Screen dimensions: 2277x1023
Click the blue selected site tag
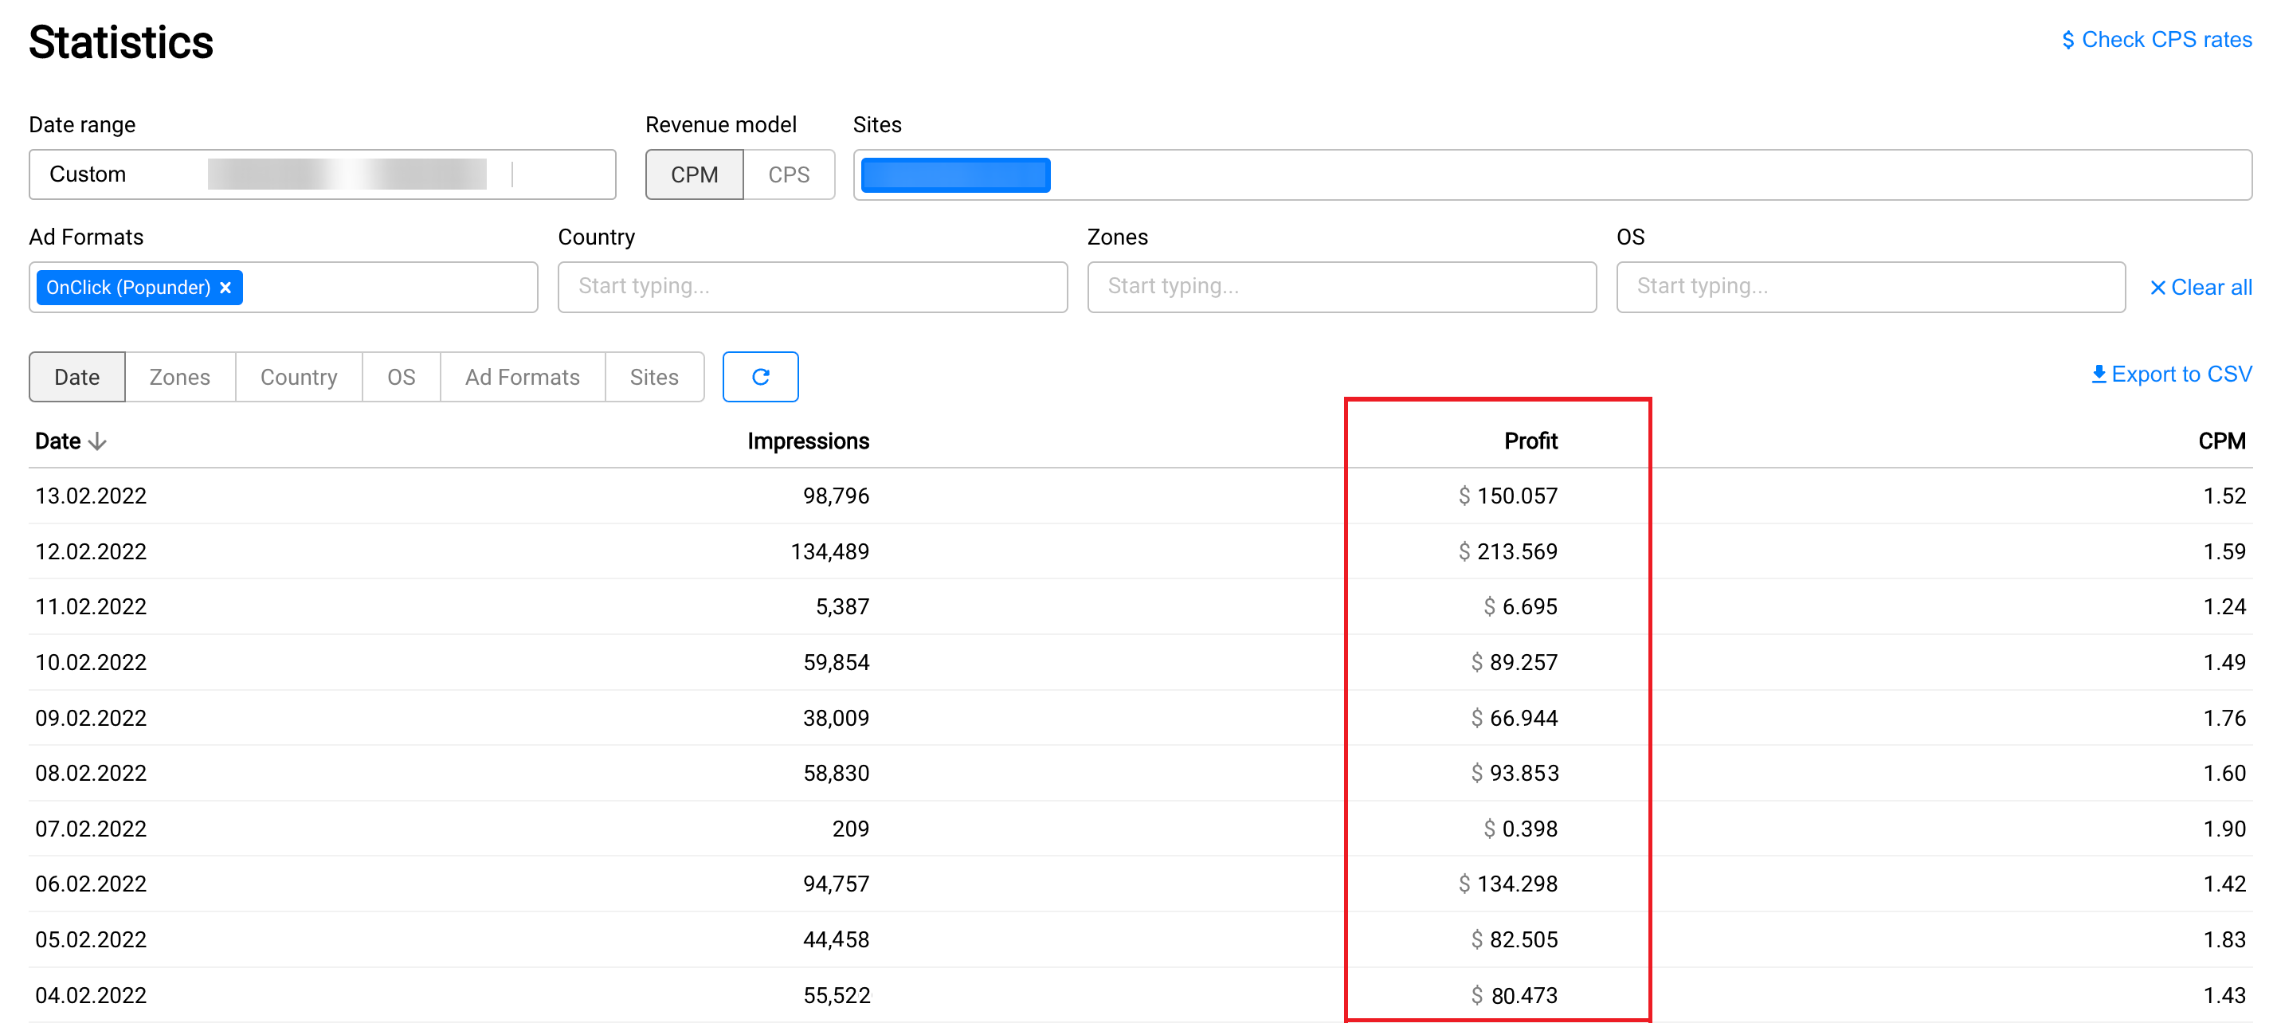954,175
